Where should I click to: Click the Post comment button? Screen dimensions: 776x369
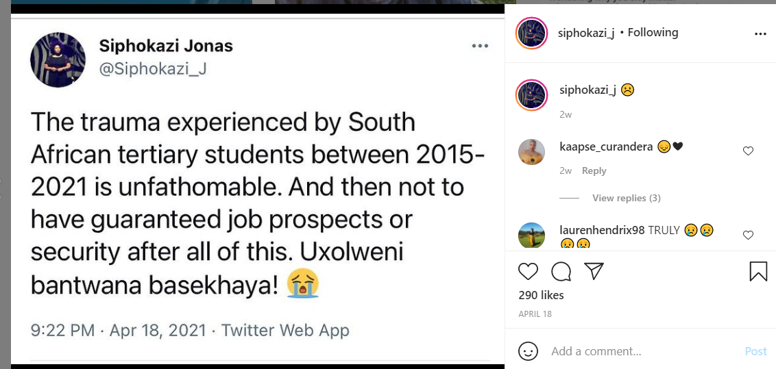tap(755, 351)
